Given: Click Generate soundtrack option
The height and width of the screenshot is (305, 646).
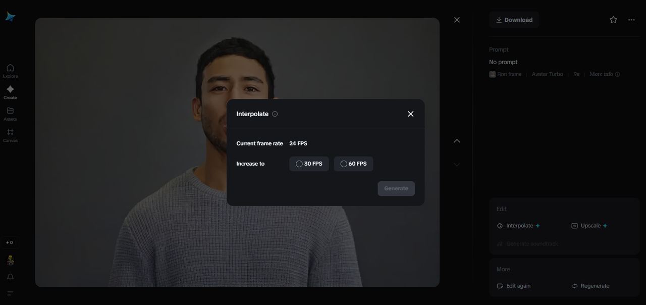Looking at the screenshot, I should 527,244.
